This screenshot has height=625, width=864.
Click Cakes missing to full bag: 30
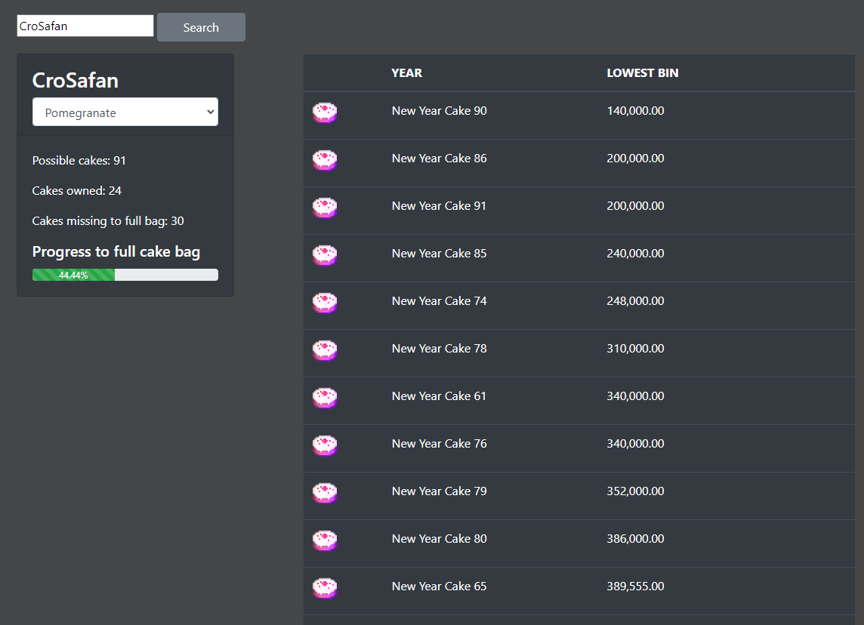(x=108, y=221)
